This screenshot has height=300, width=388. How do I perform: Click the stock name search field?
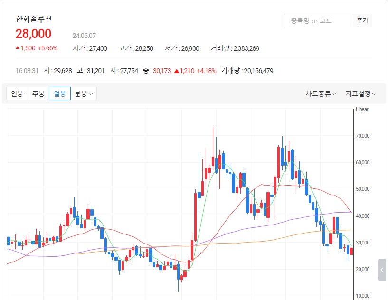[318, 20]
